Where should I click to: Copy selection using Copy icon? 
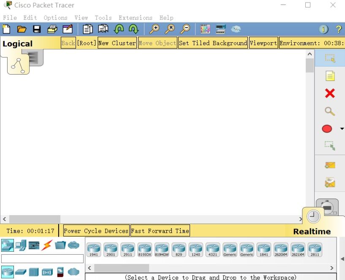(87, 29)
